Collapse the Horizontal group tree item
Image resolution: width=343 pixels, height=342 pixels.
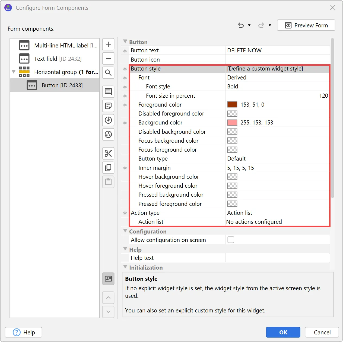(13, 72)
